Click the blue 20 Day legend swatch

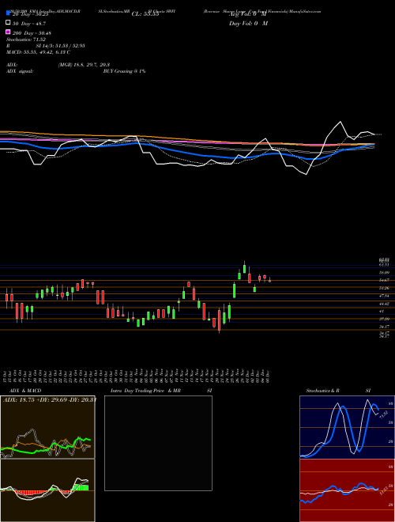coord(8,13)
